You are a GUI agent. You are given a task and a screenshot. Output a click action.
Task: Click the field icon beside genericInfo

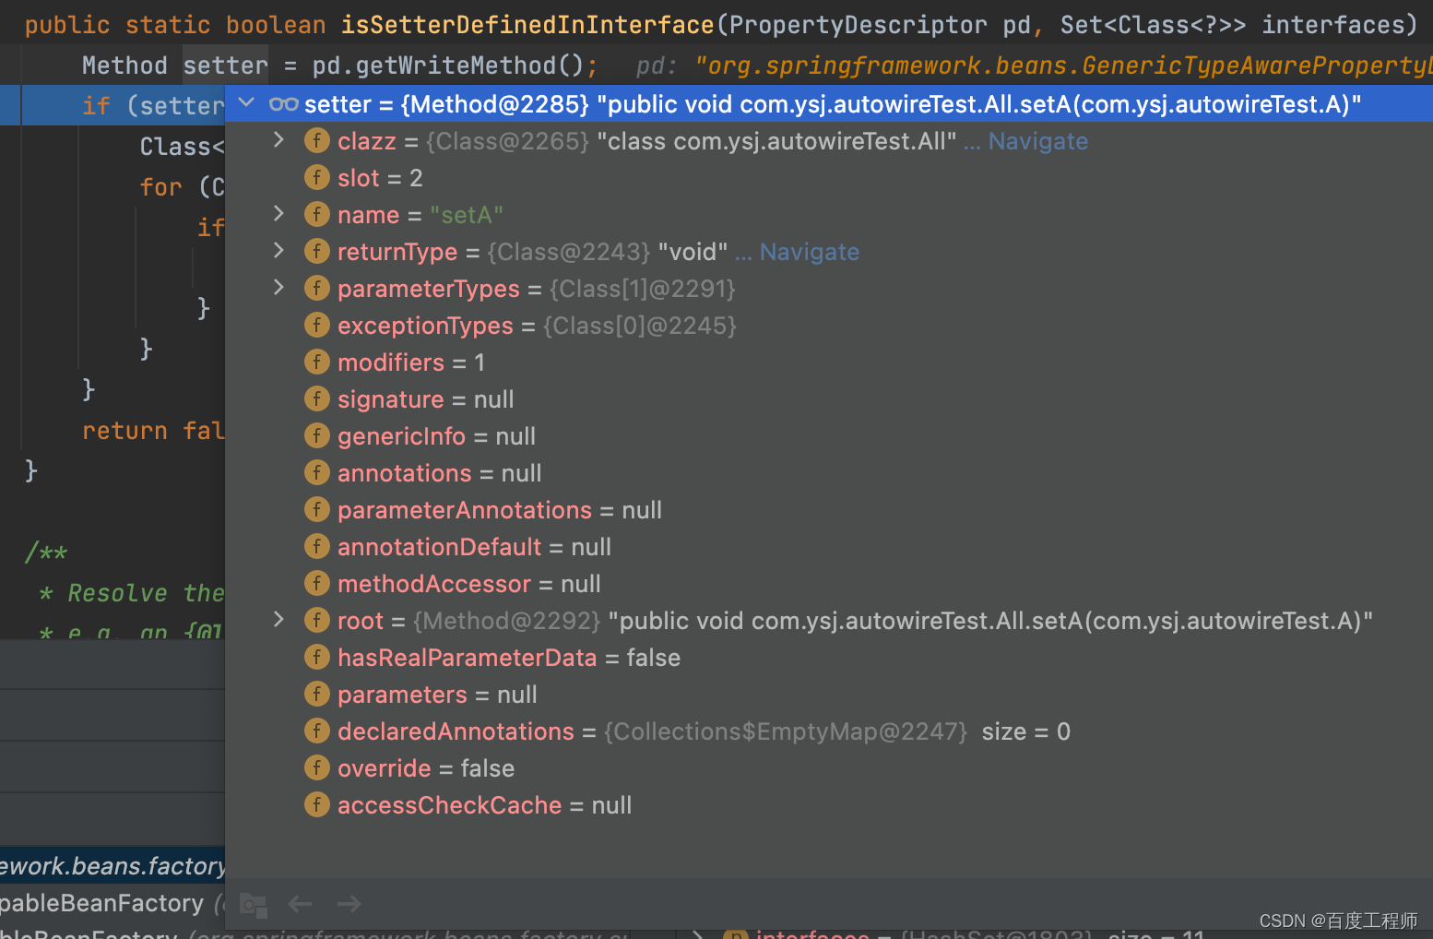click(x=317, y=436)
